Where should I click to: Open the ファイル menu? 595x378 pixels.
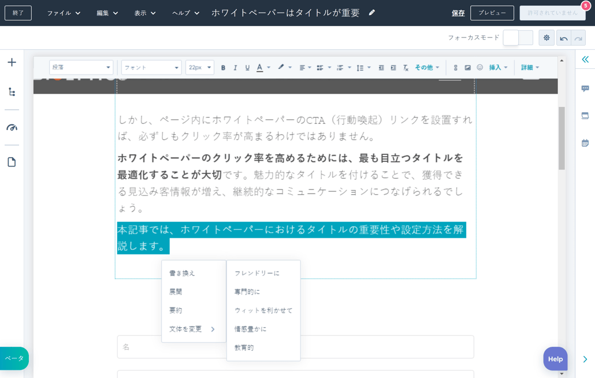[x=64, y=13]
